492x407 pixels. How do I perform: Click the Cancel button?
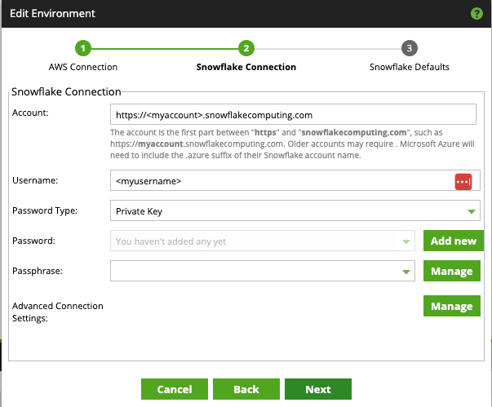[x=175, y=389]
